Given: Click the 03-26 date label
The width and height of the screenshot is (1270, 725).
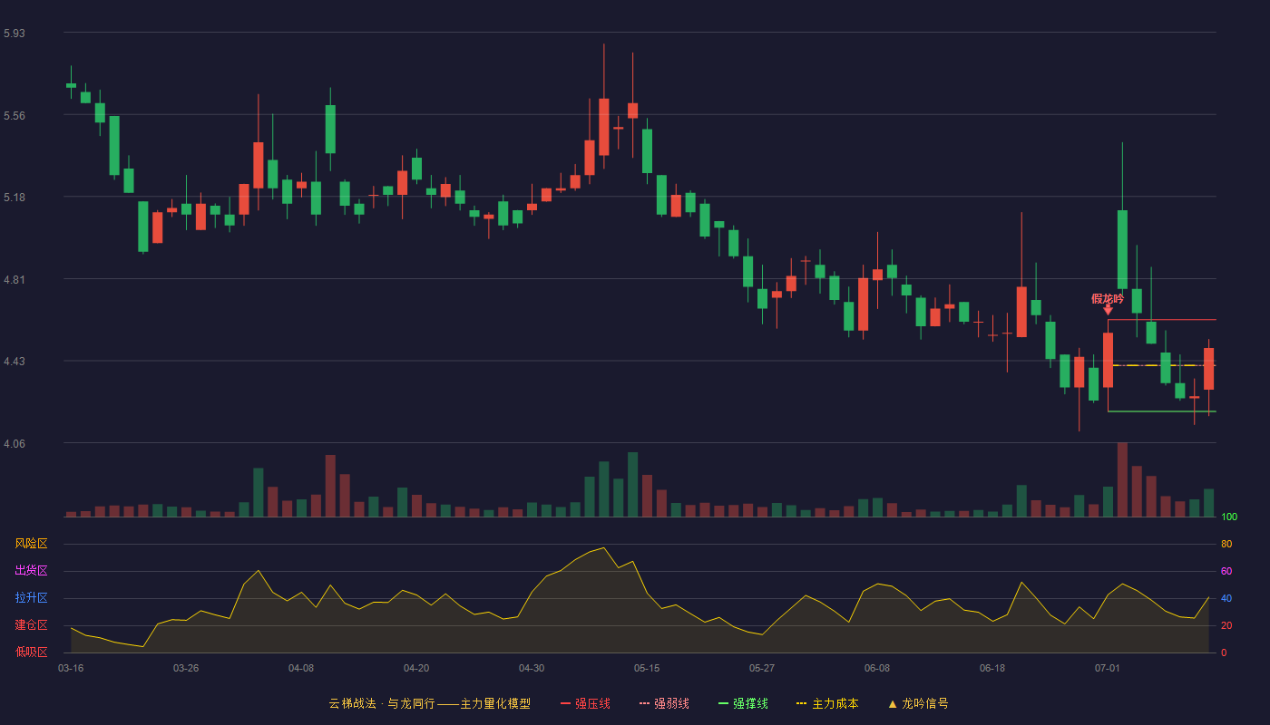Looking at the screenshot, I should pos(186,668).
